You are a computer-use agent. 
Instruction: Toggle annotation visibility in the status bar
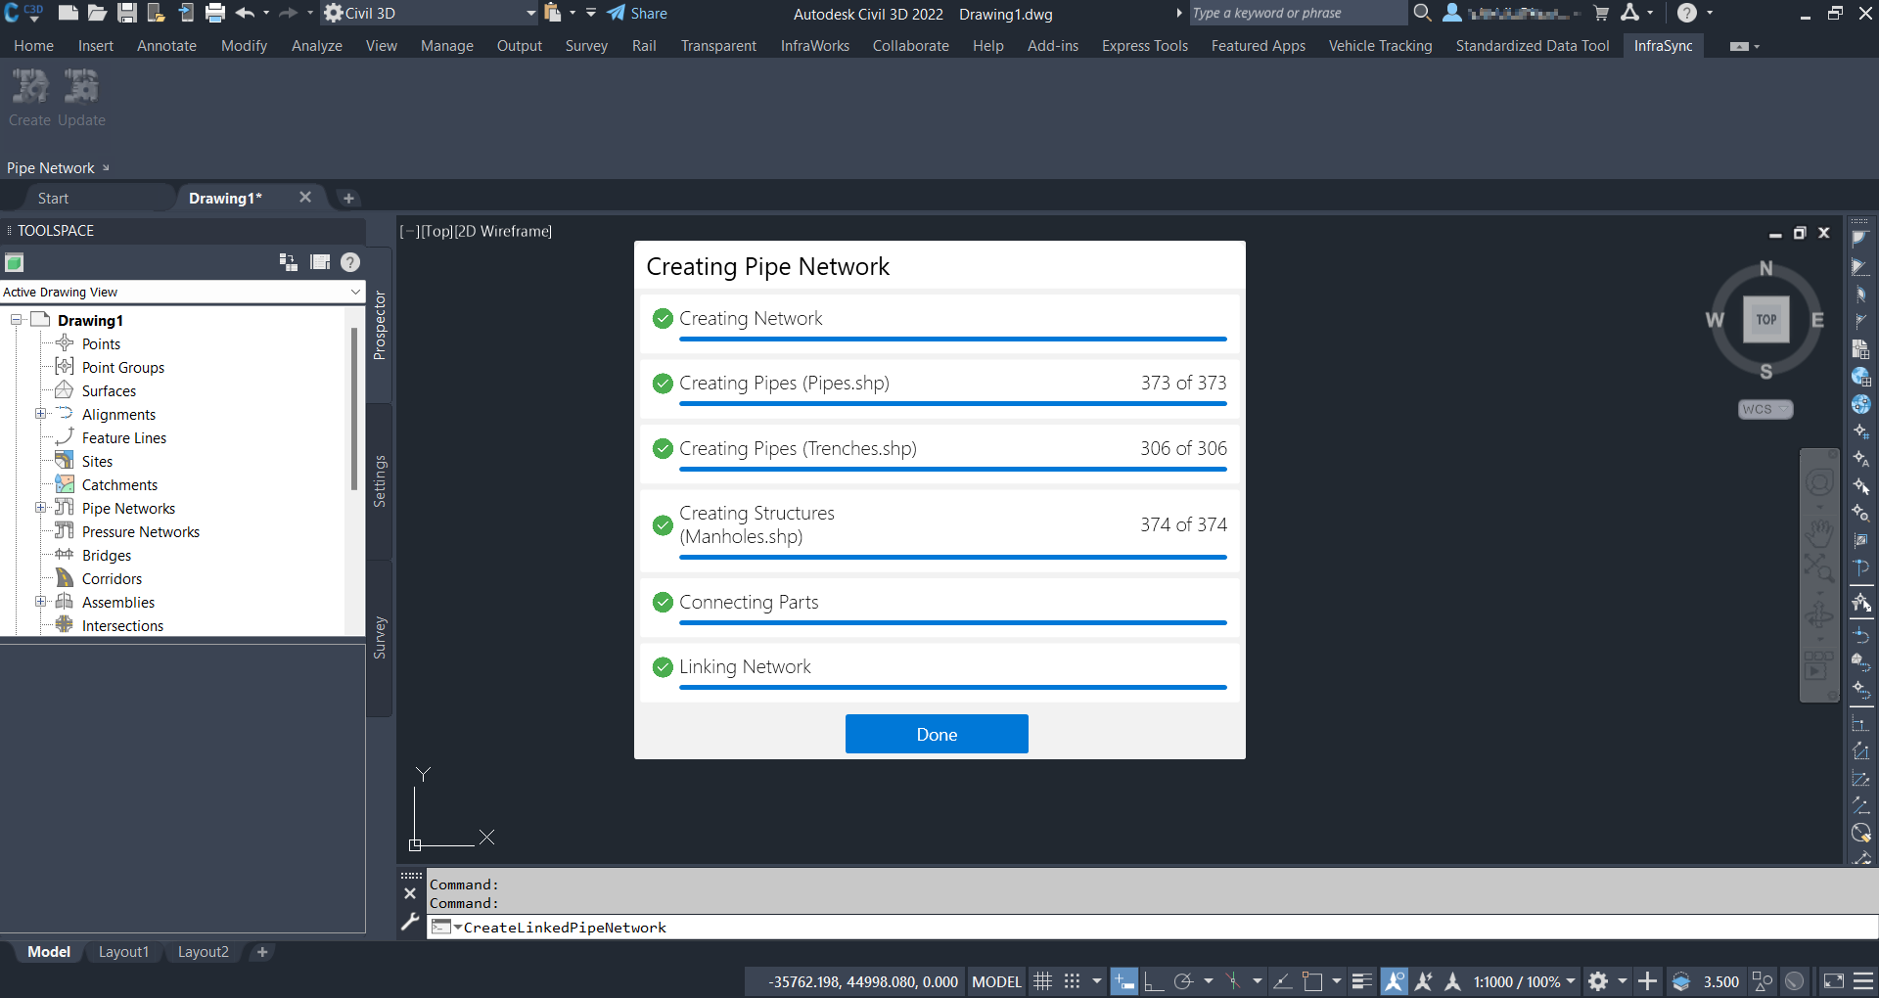coord(1395,981)
